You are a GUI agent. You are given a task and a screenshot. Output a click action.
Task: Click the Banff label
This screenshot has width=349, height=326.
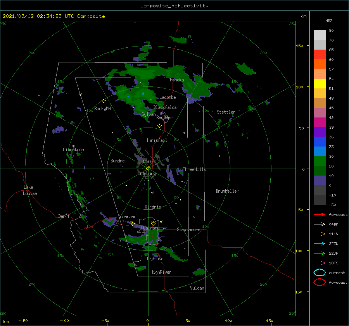(x=64, y=216)
